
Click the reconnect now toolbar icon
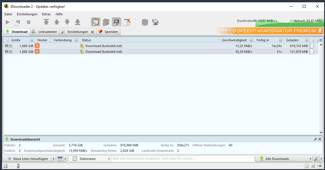pyautogui.click(x=145, y=22)
